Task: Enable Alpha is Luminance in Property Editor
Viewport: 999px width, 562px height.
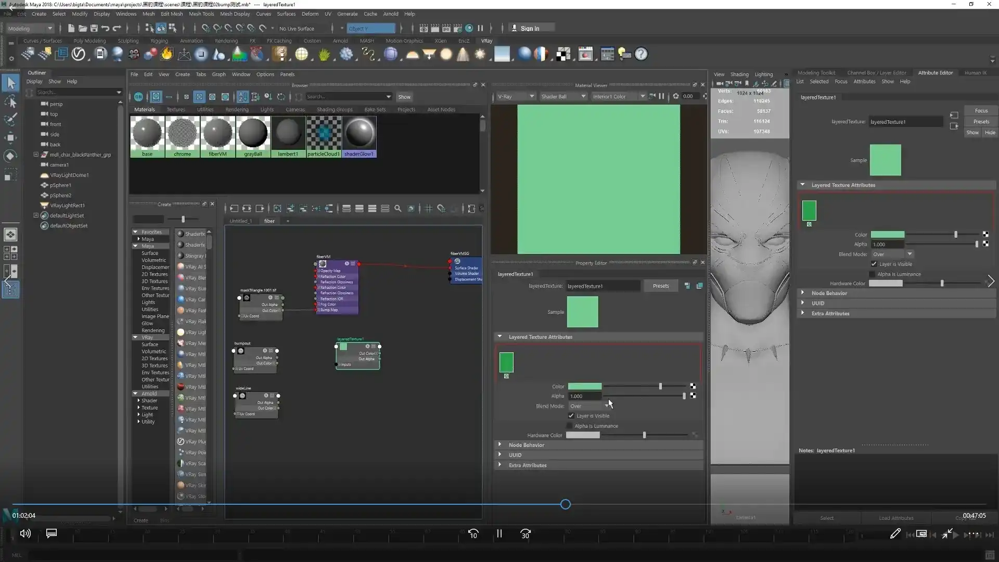Action: click(570, 426)
